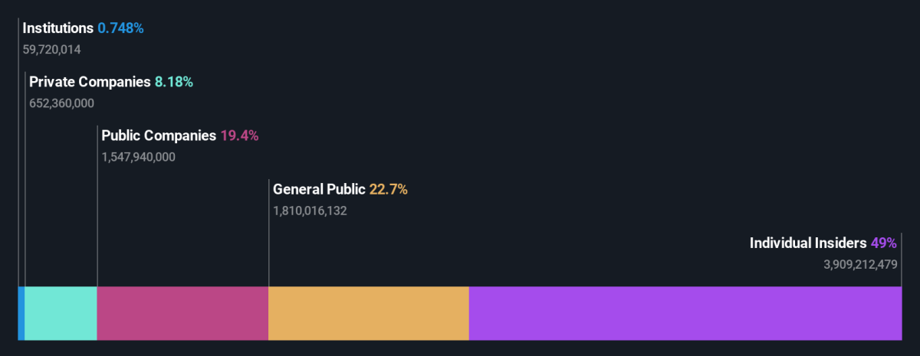The width and height of the screenshot is (920, 356).
Task: Click the 22.7% General Public percentage
Action: [389, 189]
